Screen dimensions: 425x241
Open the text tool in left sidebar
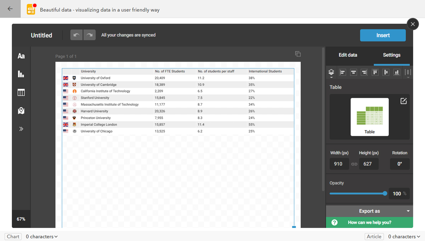pos(21,56)
